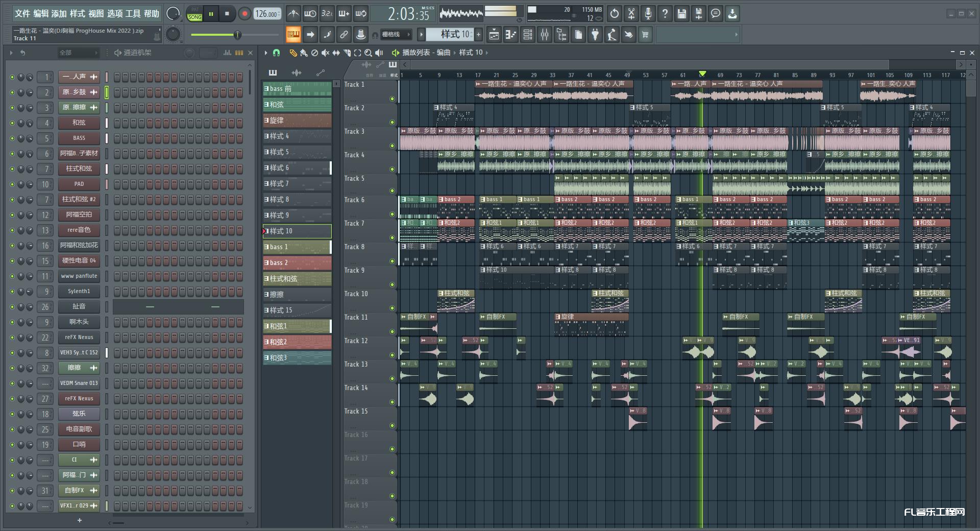Open the 全部 channel filter dropdown
Image resolution: width=980 pixels, height=531 pixels.
78,53
